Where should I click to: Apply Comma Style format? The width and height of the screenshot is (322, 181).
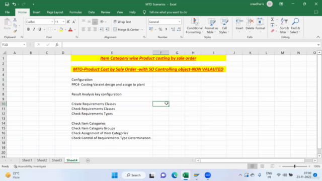tap(166, 30)
